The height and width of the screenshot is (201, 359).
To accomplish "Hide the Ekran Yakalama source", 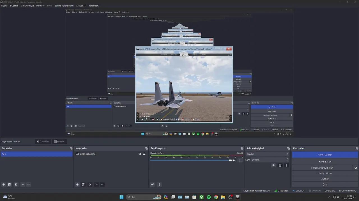I will click(x=140, y=154).
